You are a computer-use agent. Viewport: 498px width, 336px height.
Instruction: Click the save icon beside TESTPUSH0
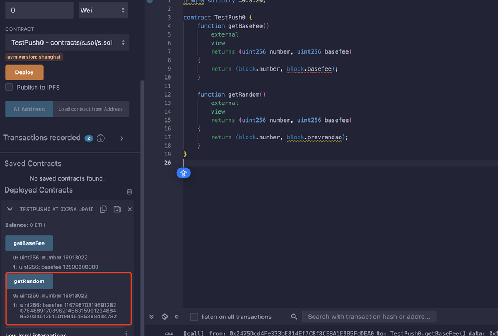pos(117,209)
